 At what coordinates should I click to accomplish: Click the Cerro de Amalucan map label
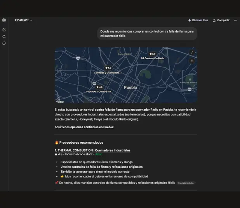[189, 83]
